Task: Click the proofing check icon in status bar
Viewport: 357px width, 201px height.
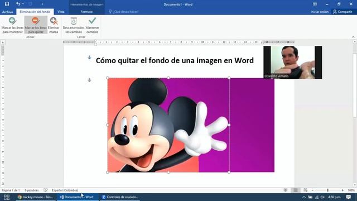Action: tap(46, 190)
